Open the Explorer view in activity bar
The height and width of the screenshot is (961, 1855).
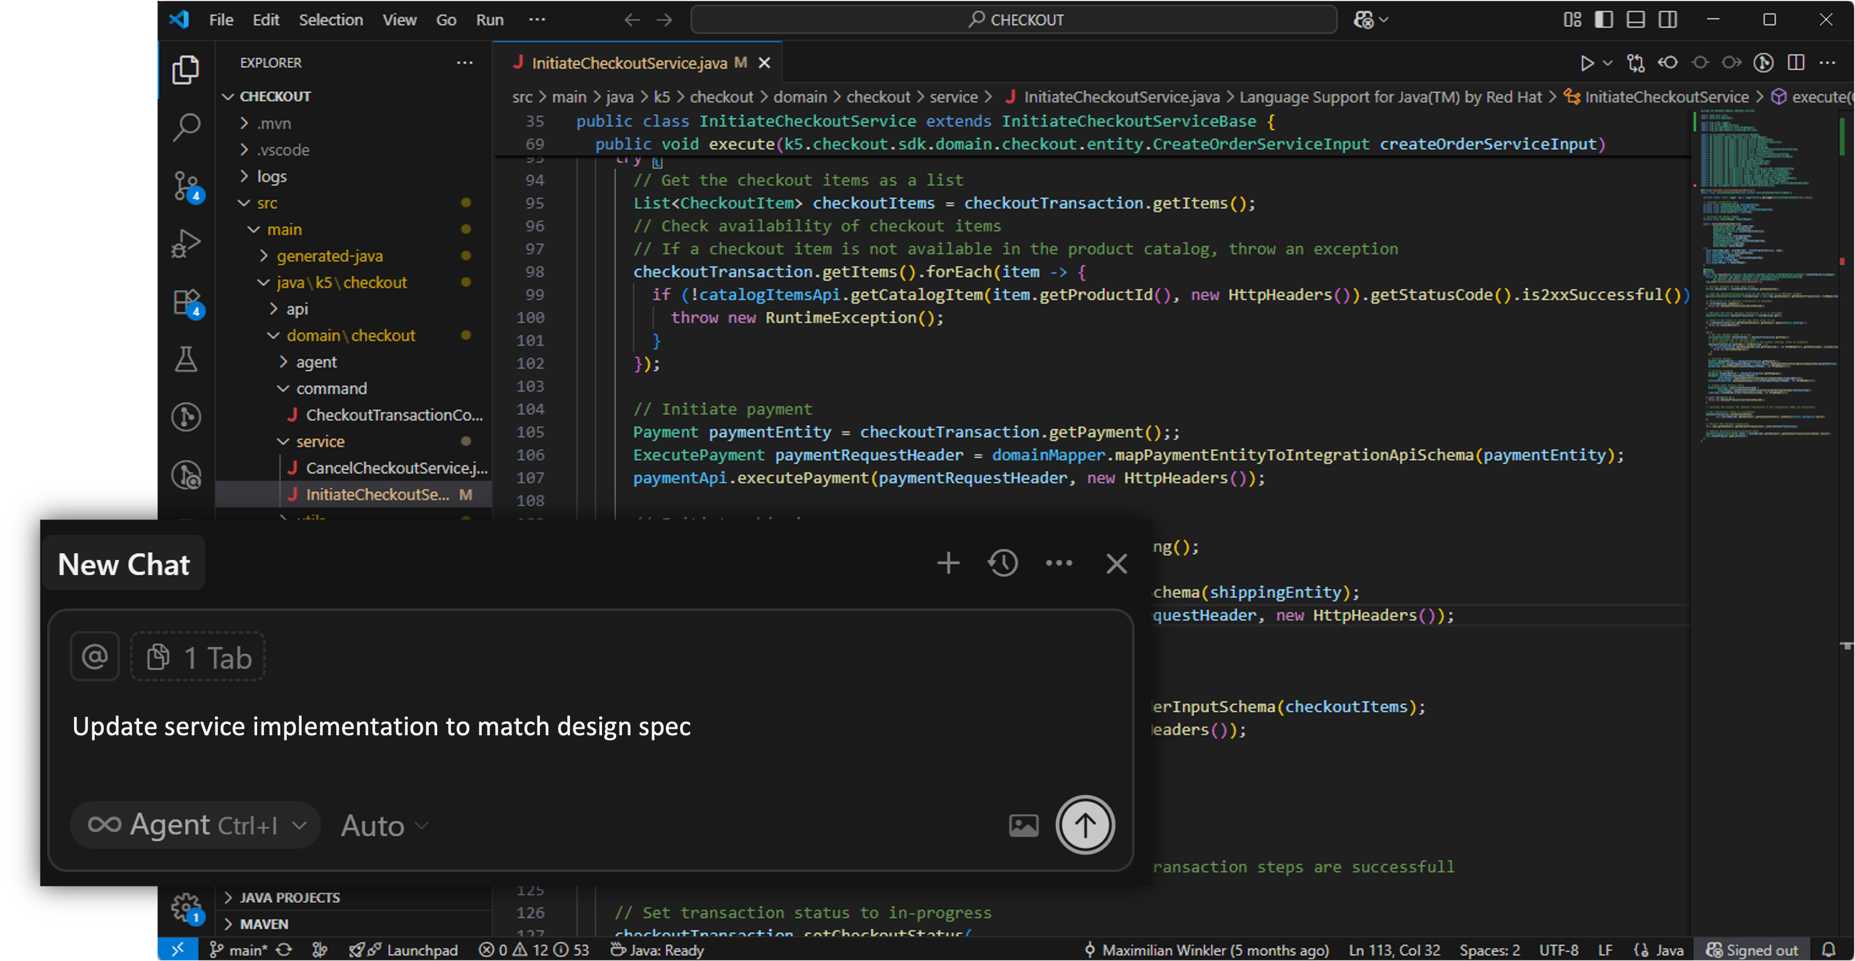pyautogui.click(x=186, y=70)
